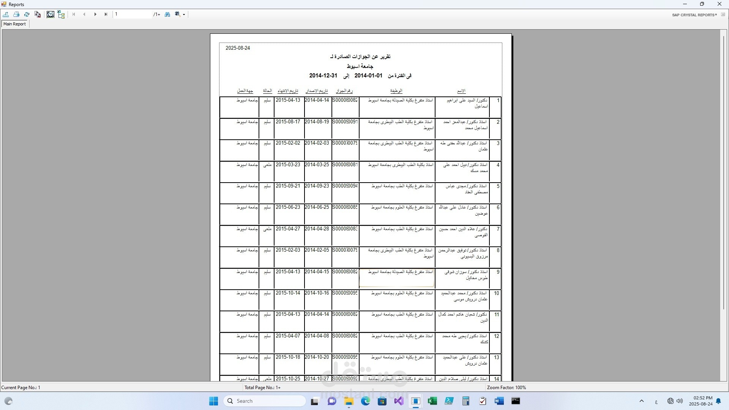Click the status cell 'ملغى' in row 4
The height and width of the screenshot is (410, 729).
pos(267,165)
